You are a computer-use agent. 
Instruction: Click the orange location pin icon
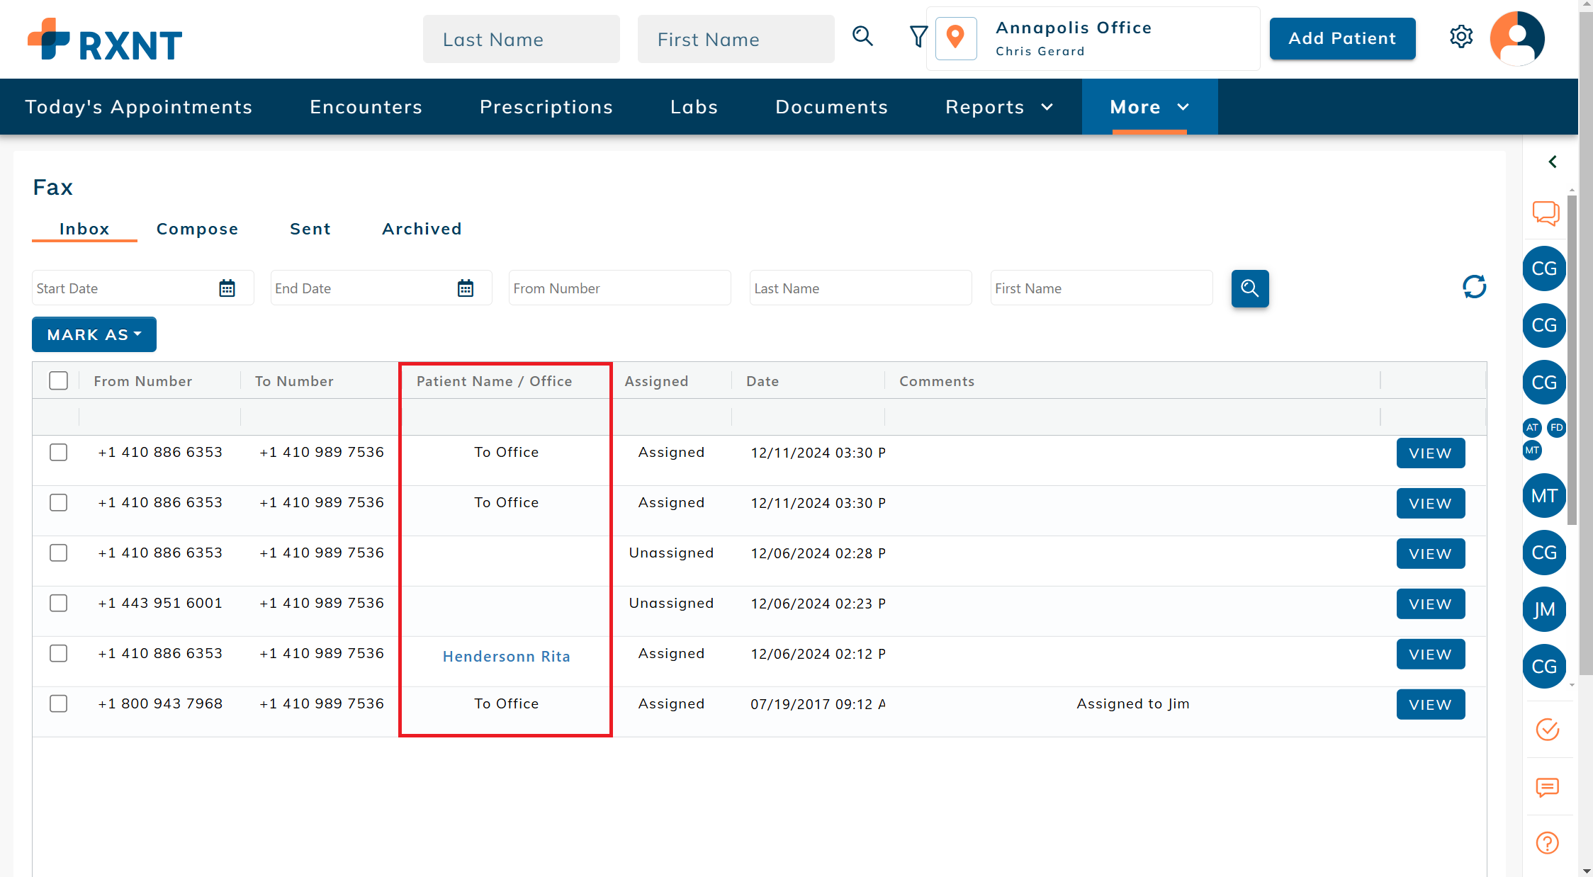pyautogui.click(x=956, y=38)
